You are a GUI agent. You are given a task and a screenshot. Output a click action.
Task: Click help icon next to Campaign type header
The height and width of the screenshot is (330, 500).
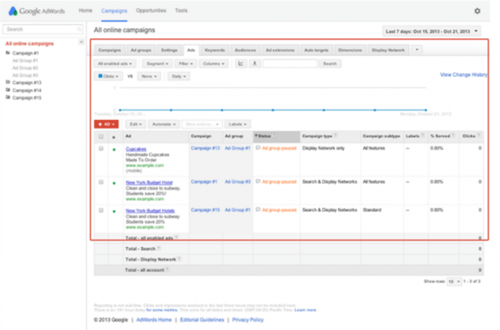point(336,136)
